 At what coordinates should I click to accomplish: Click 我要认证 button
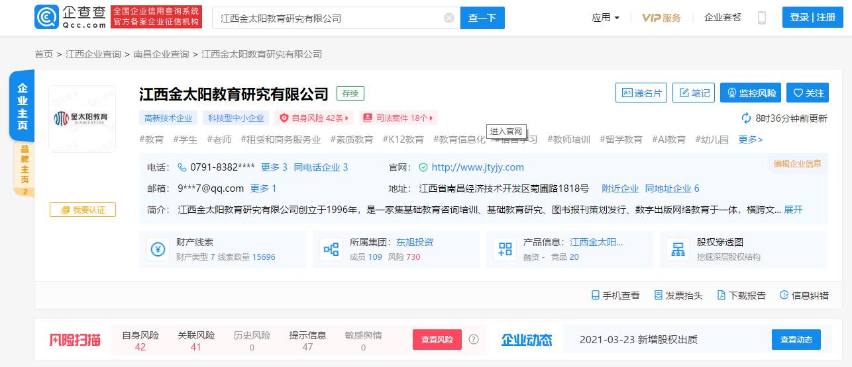click(x=83, y=210)
